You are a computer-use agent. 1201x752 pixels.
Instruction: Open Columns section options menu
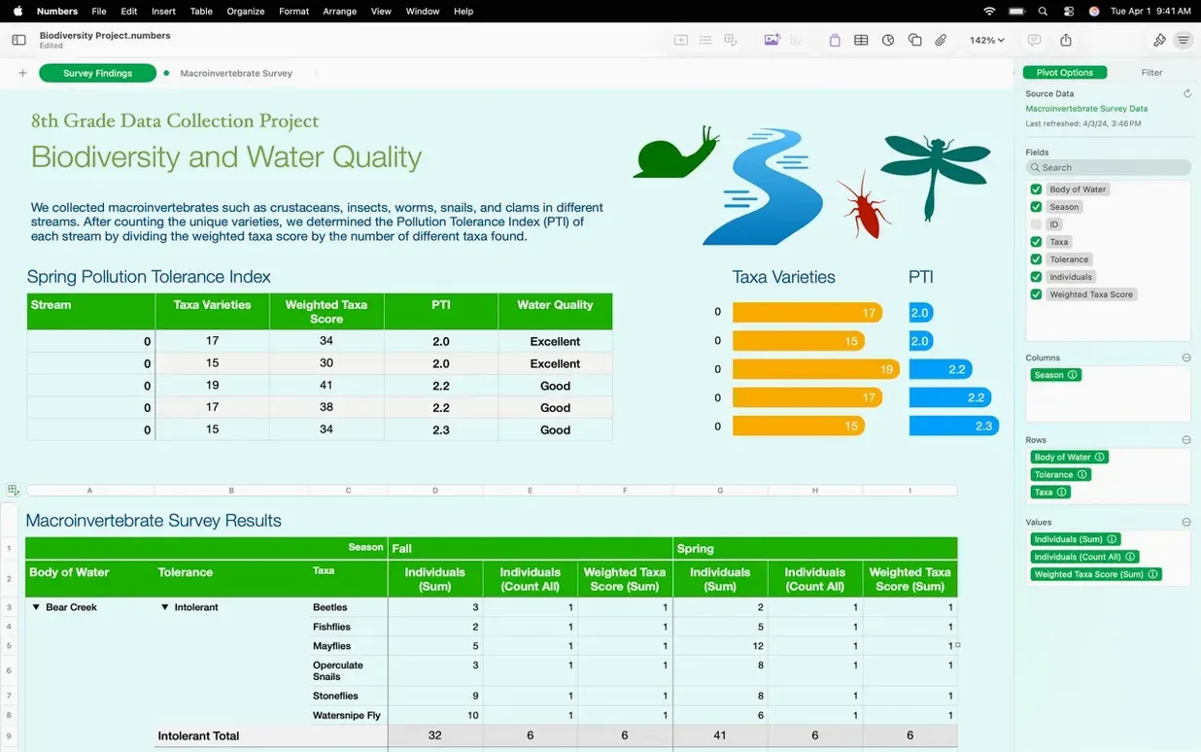pyautogui.click(x=1186, y=358)
